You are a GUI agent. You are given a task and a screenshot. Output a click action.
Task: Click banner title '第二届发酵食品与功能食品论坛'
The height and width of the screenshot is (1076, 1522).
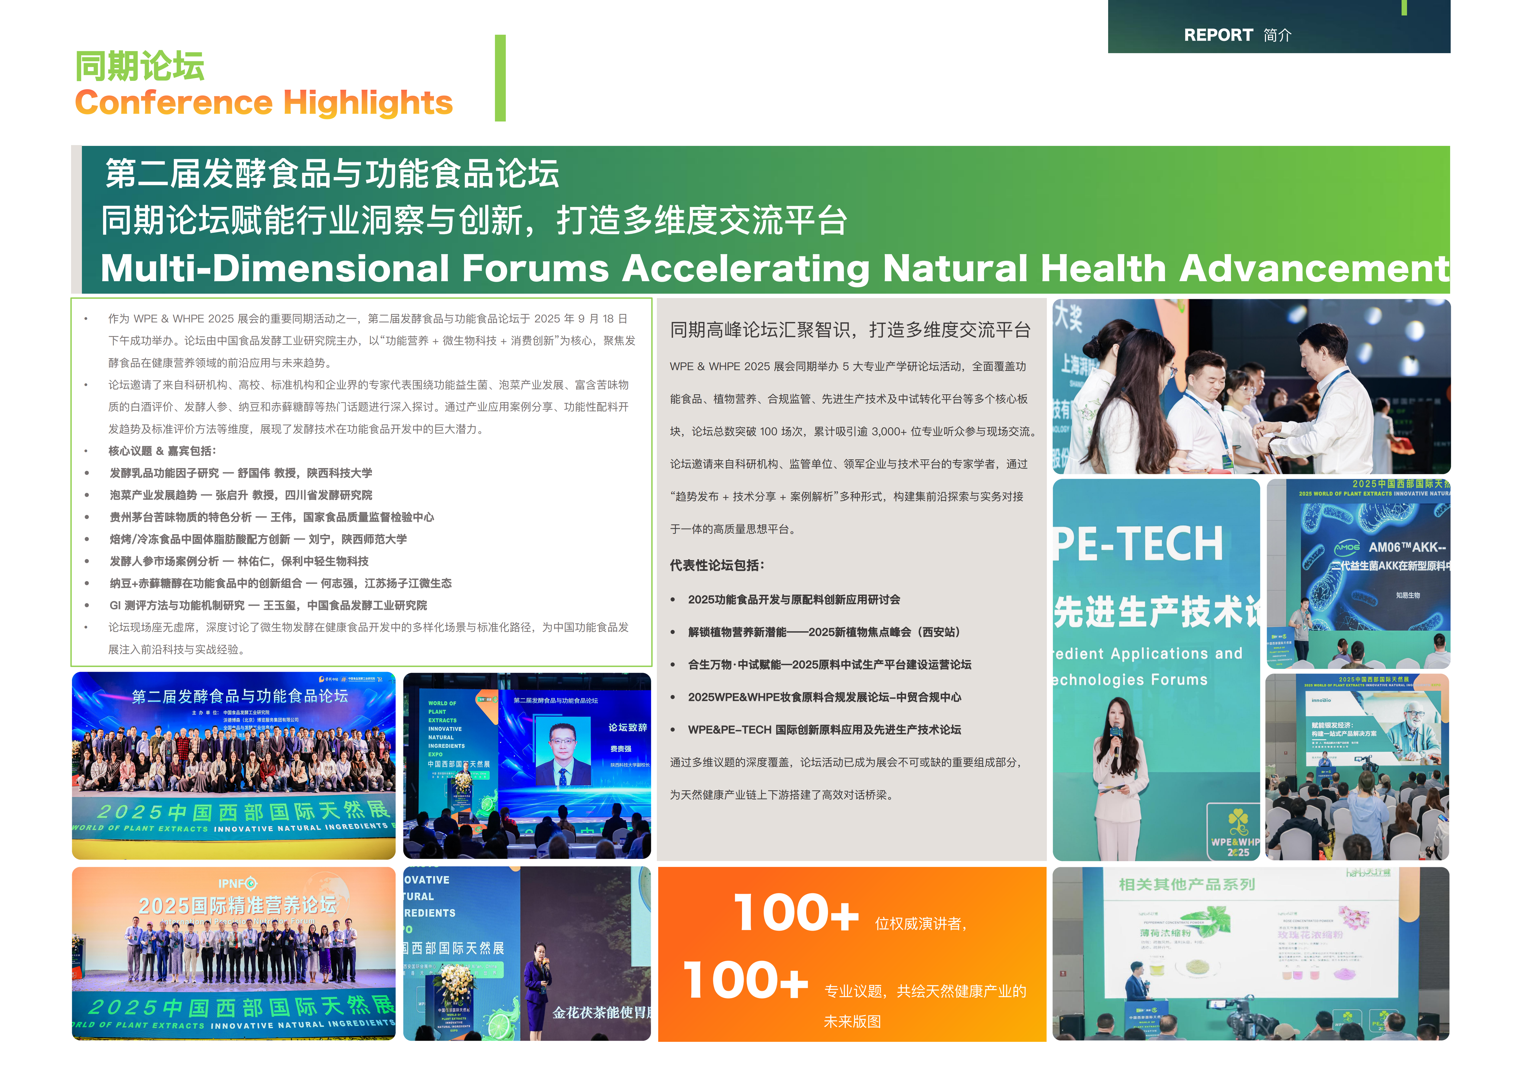tap(332, 174)
